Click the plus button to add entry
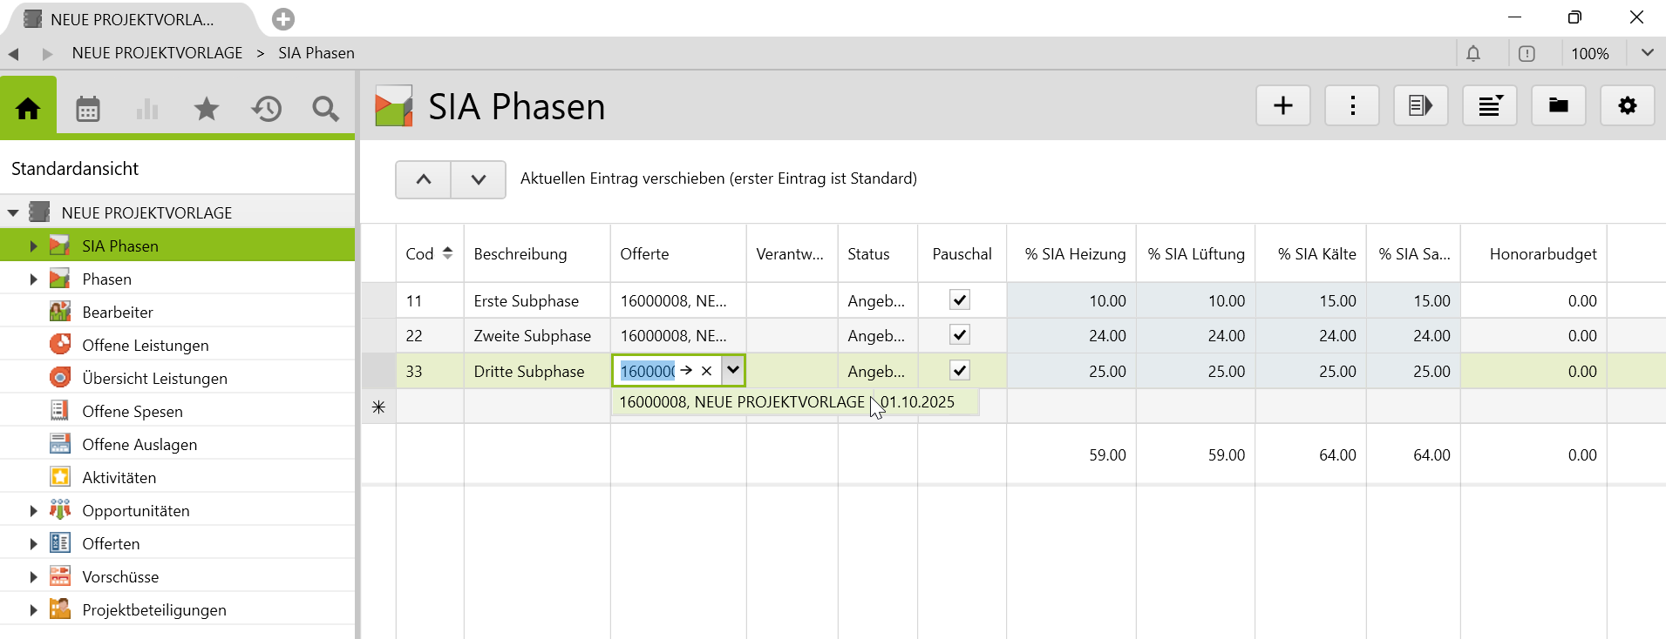The height and width of the screenshot is (639, 1666). click(1282, 106)
